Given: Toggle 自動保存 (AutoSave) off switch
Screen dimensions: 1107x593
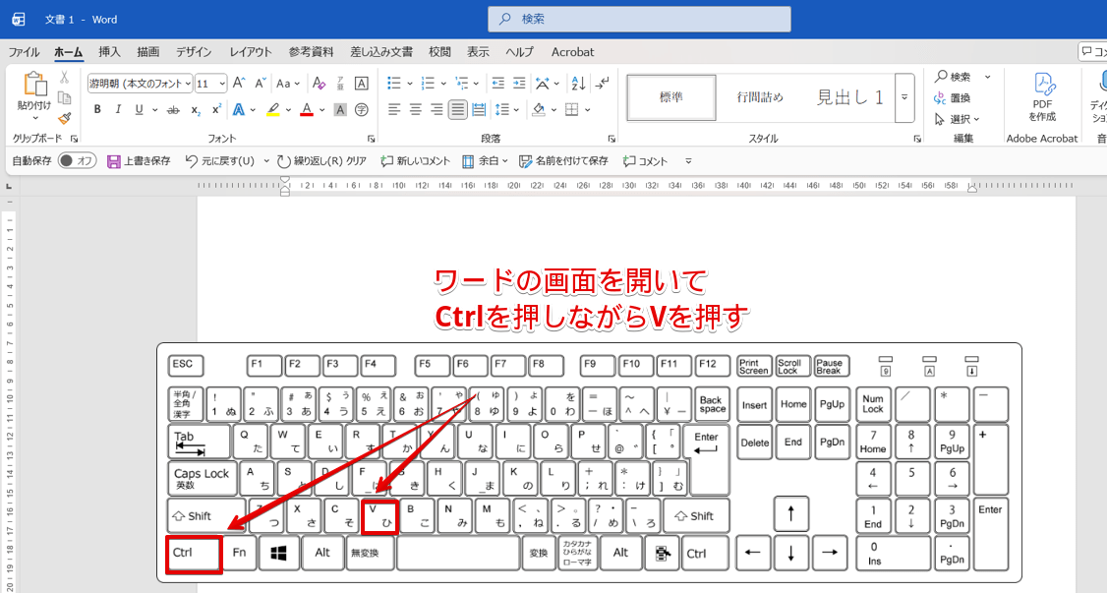Looking at the screenshot, I should [x=79, y=161].
